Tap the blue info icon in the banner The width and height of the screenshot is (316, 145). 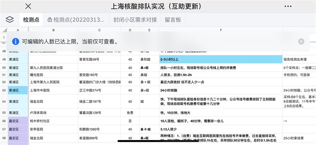(x=15, y=41)
